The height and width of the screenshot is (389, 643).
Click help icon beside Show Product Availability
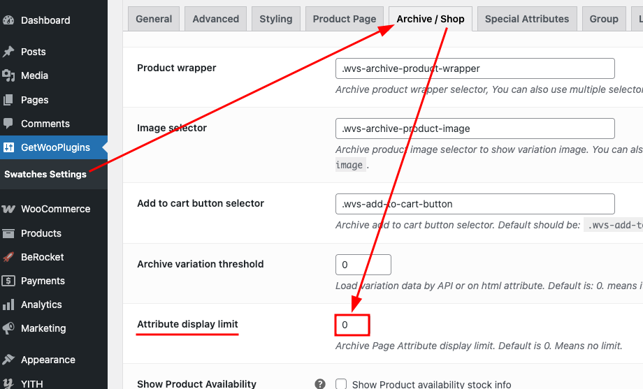[x=320, y=384]
